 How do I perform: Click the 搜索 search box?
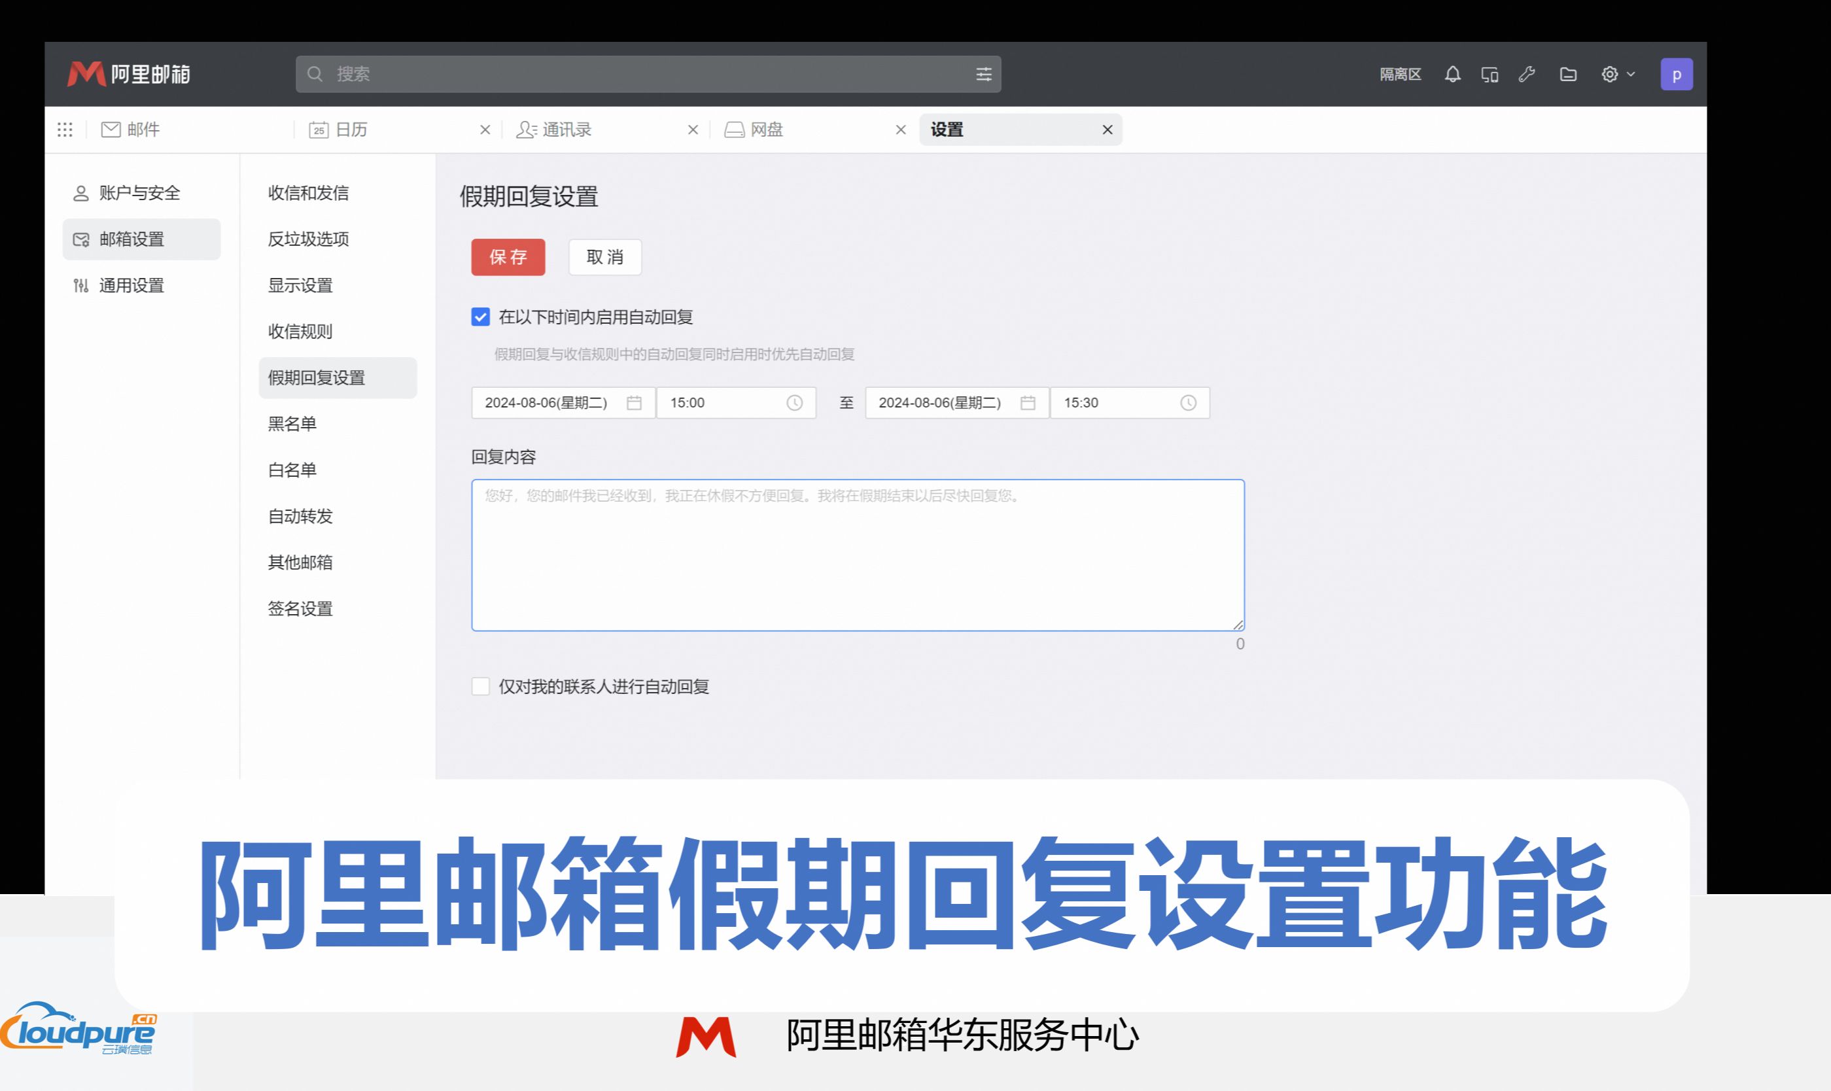(648, 75)
